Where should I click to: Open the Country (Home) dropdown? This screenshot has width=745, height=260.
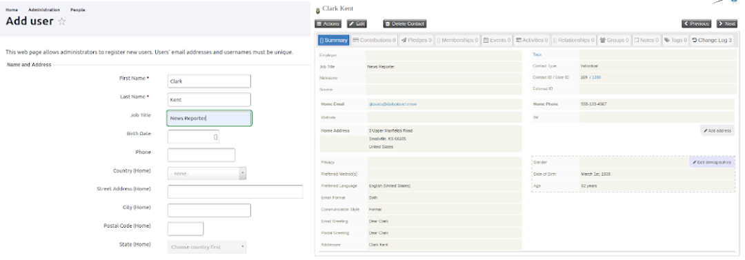[x=207, y=174]
